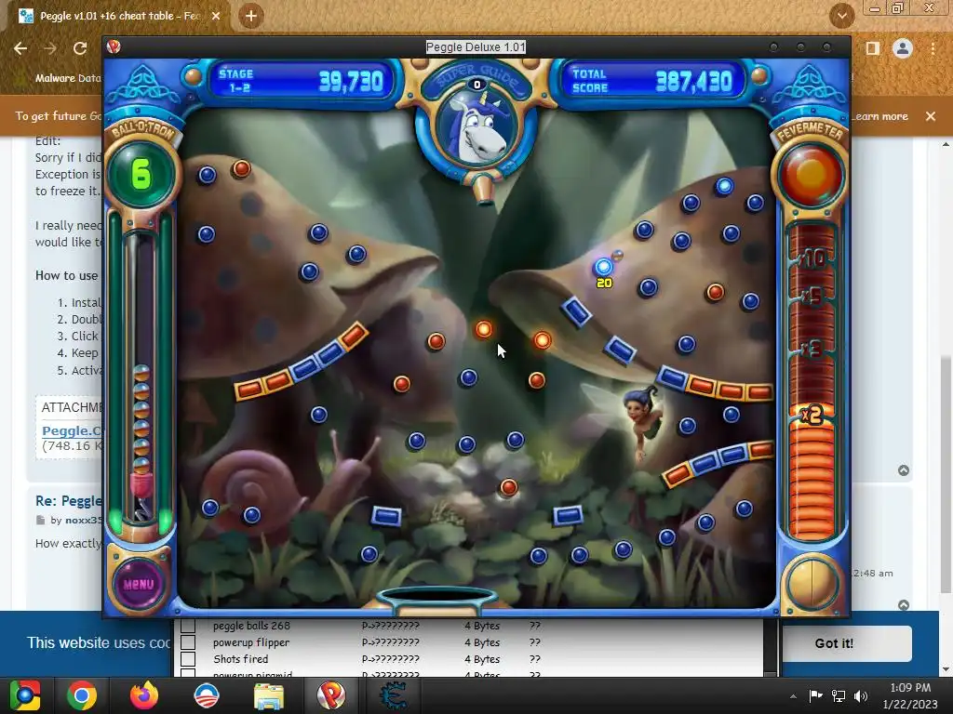Screen dimensions: 953x714
Task: Click the x2 marker on the Fevermeter
Action: pos(812,415)
